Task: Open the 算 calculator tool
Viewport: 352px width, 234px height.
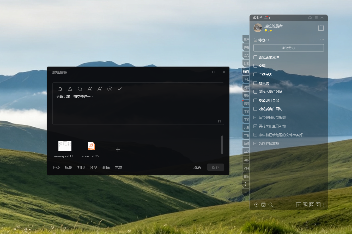Action: click(318, 205)
